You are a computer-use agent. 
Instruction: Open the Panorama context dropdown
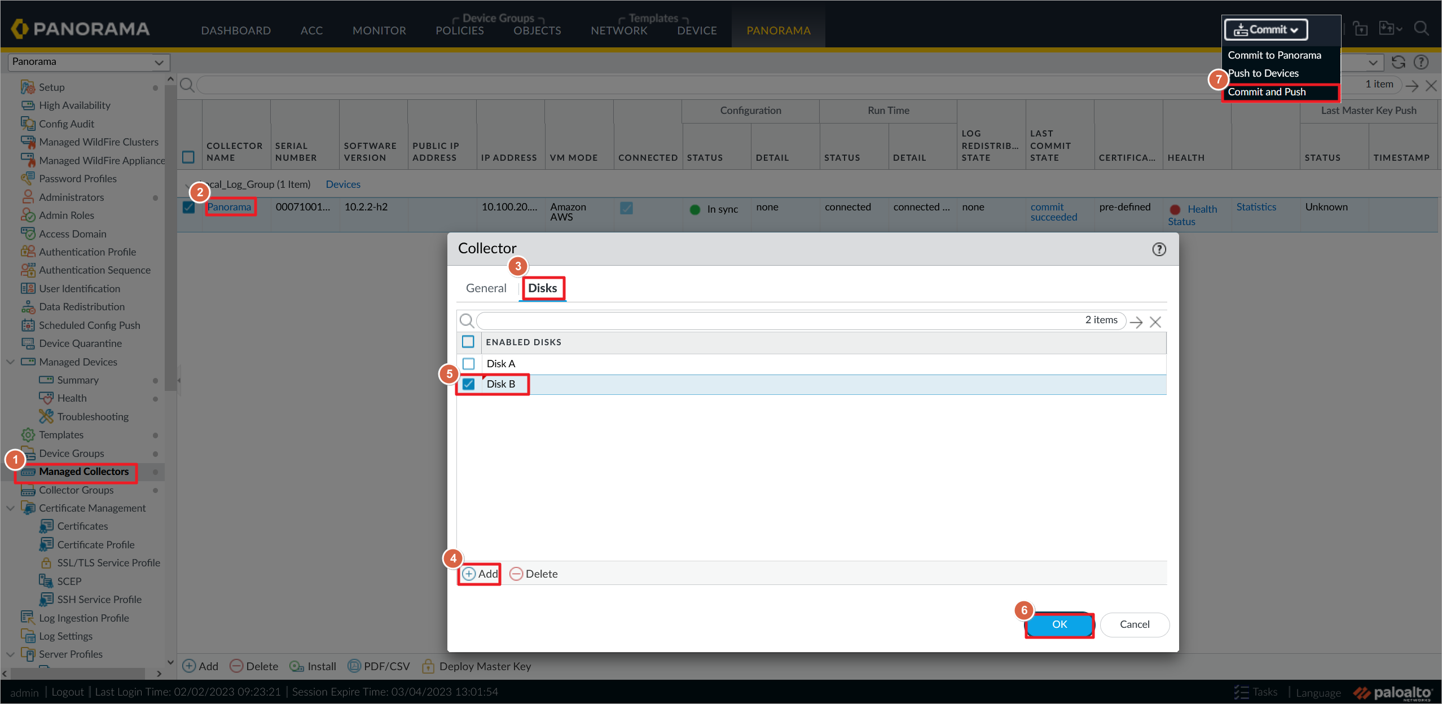(89, 62)
